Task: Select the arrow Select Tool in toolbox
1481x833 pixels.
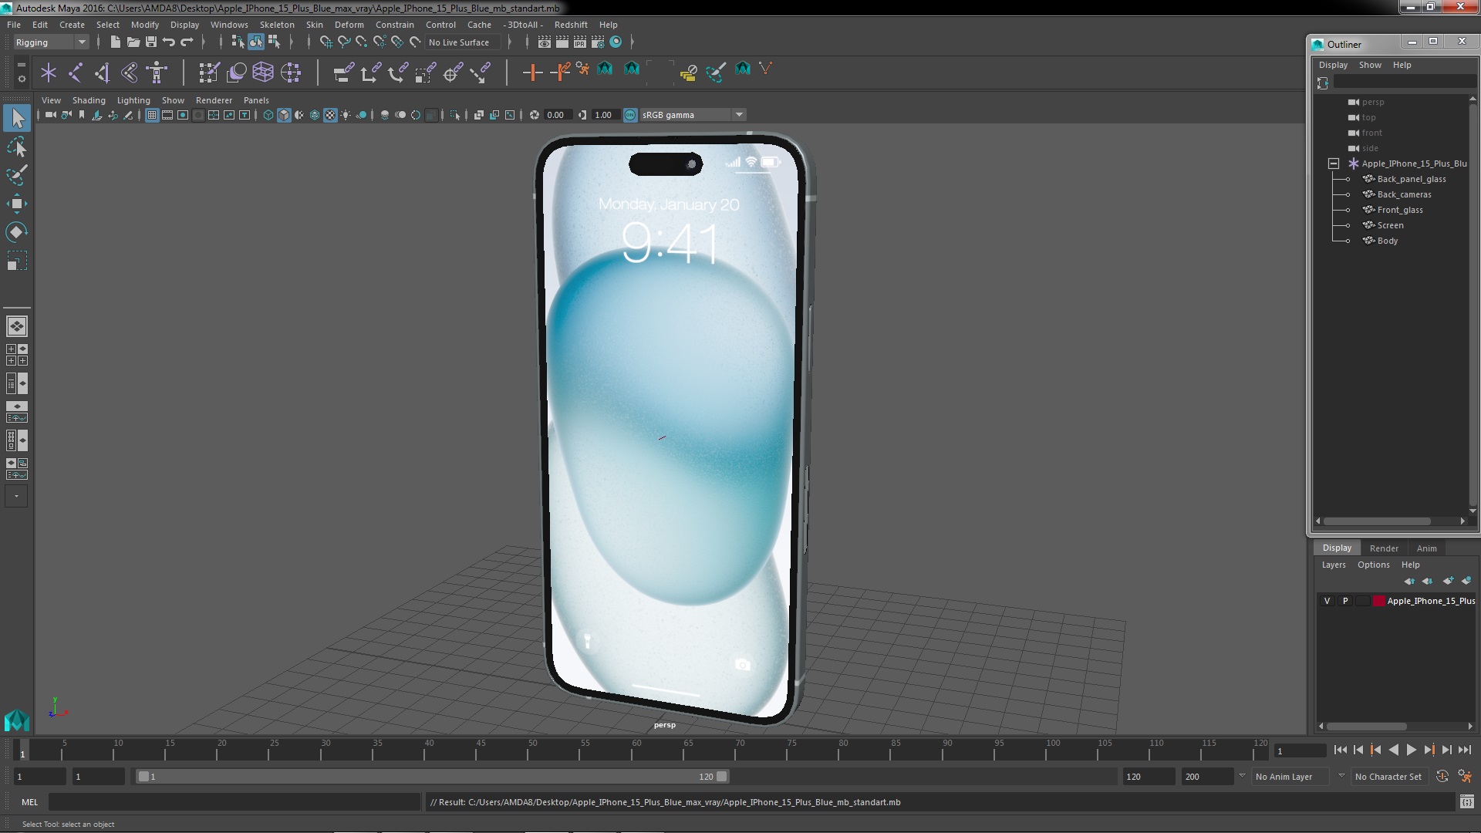Action: [x=17, y=118]
